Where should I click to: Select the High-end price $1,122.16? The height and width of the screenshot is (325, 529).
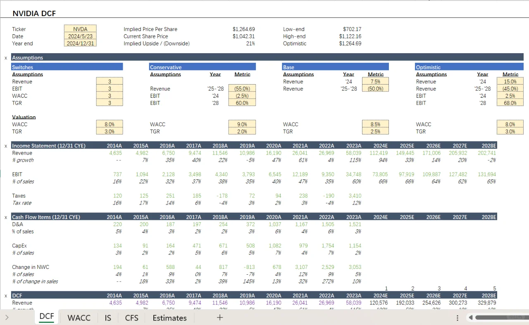pyautogui.click(x=350, y=36)
